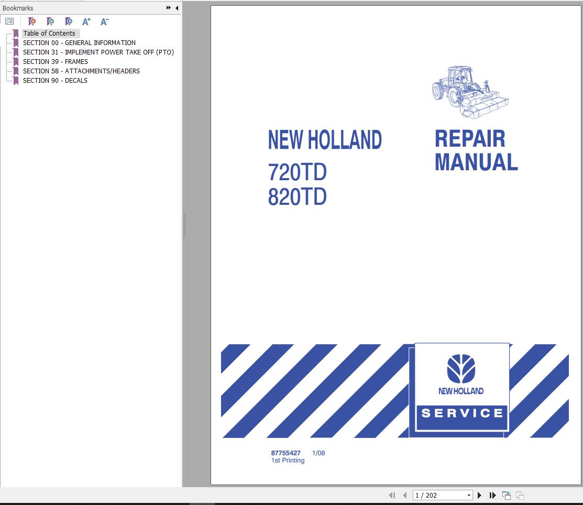
Task: Open SECTION 00 - GENERAL INFORMATION bookmark
Action: click(x=79, y=43)
